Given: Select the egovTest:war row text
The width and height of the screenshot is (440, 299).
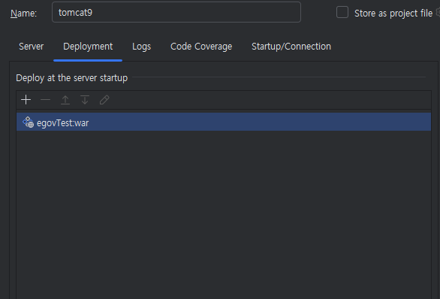Looking at the screenshot, I should 62,123.
